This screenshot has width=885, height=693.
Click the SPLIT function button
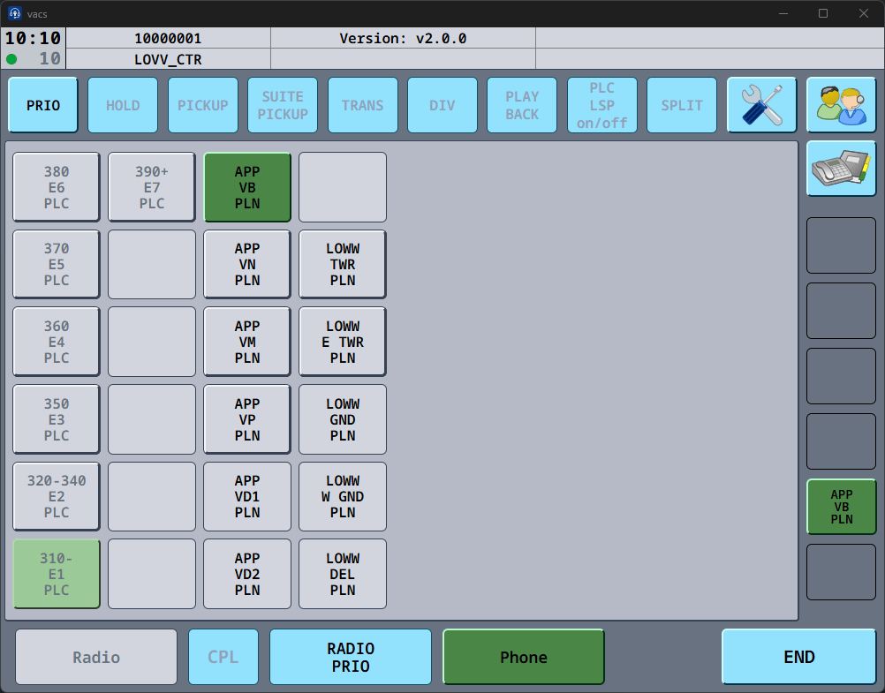[682, 105]
